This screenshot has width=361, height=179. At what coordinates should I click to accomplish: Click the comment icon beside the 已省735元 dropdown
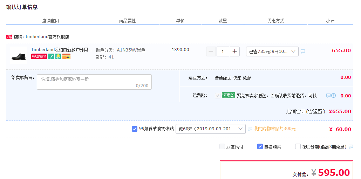point(303,51)
